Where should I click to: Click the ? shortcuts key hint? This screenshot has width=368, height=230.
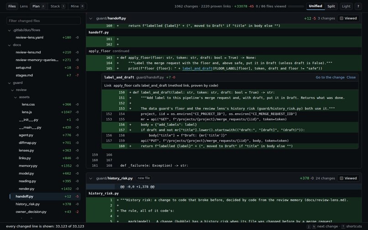click(x=343, y=226)
